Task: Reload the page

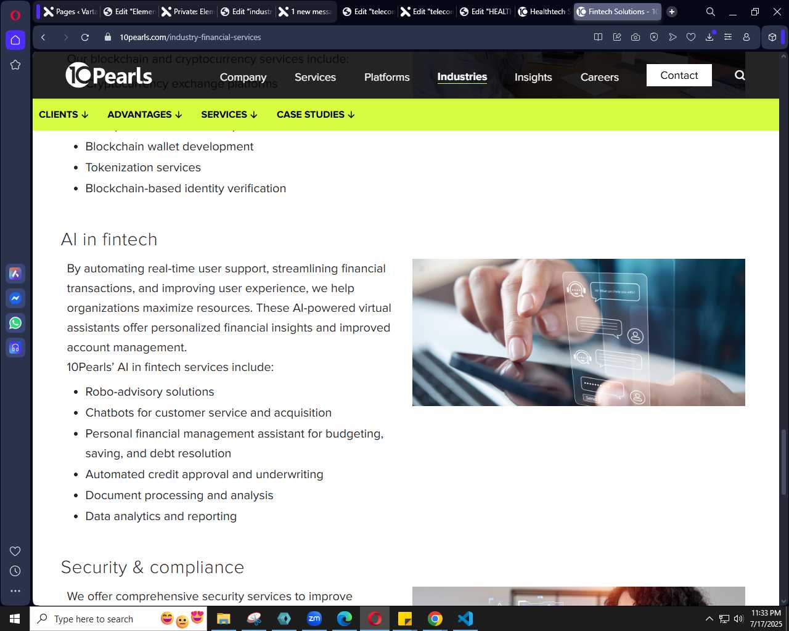Action: point(85,37)
